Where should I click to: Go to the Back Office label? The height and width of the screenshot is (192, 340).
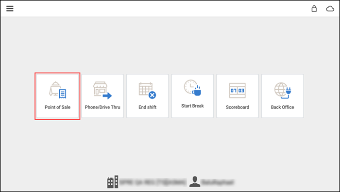coord(283,107)
